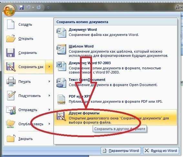Click the closed folder icon for Закрыть
183x157 pixels.
click(11, 138)
